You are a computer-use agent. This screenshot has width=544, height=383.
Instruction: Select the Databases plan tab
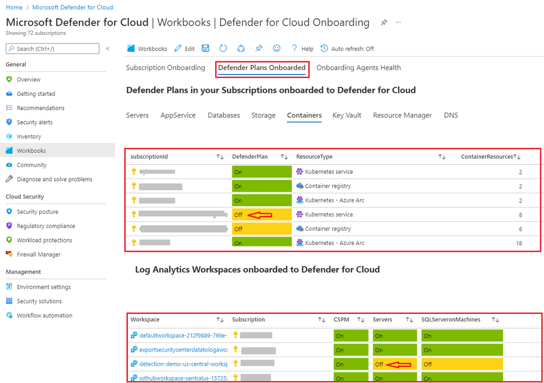pos(224,115)
